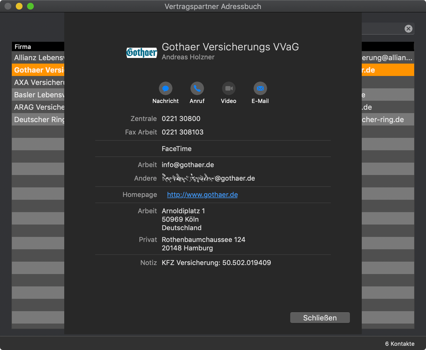
Task: Open the http://www.gothaer.de homepage link
Action: (x=202, y=195)
